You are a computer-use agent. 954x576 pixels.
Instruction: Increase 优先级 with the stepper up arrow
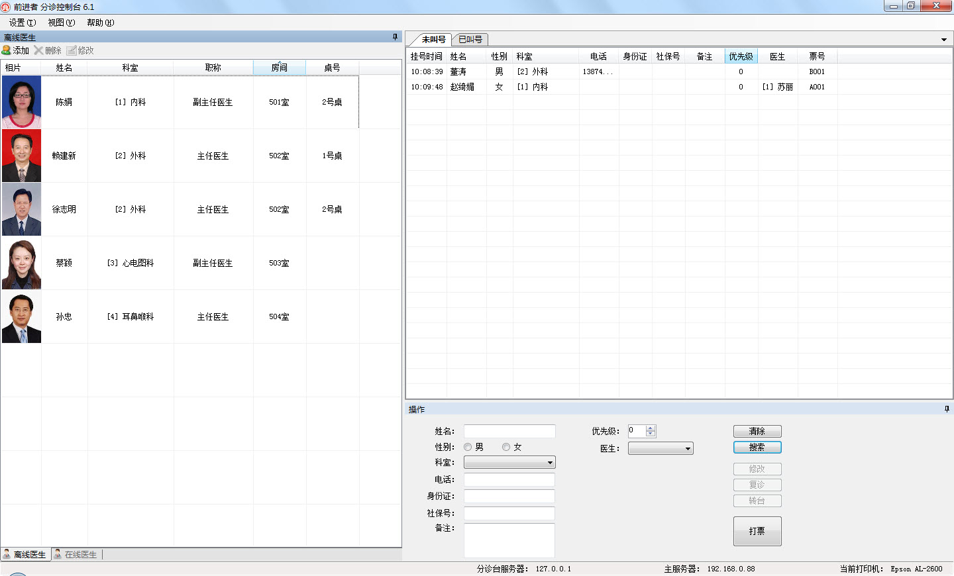tap(651, 427)
